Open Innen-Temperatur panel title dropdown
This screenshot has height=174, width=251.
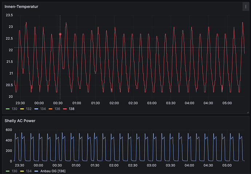tap(21, 7)
